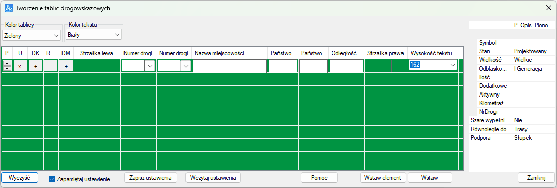Open Kolor tekstu dropdown (Biały)
The width and height of the screenshot is (557, 188).
(94, 35)
